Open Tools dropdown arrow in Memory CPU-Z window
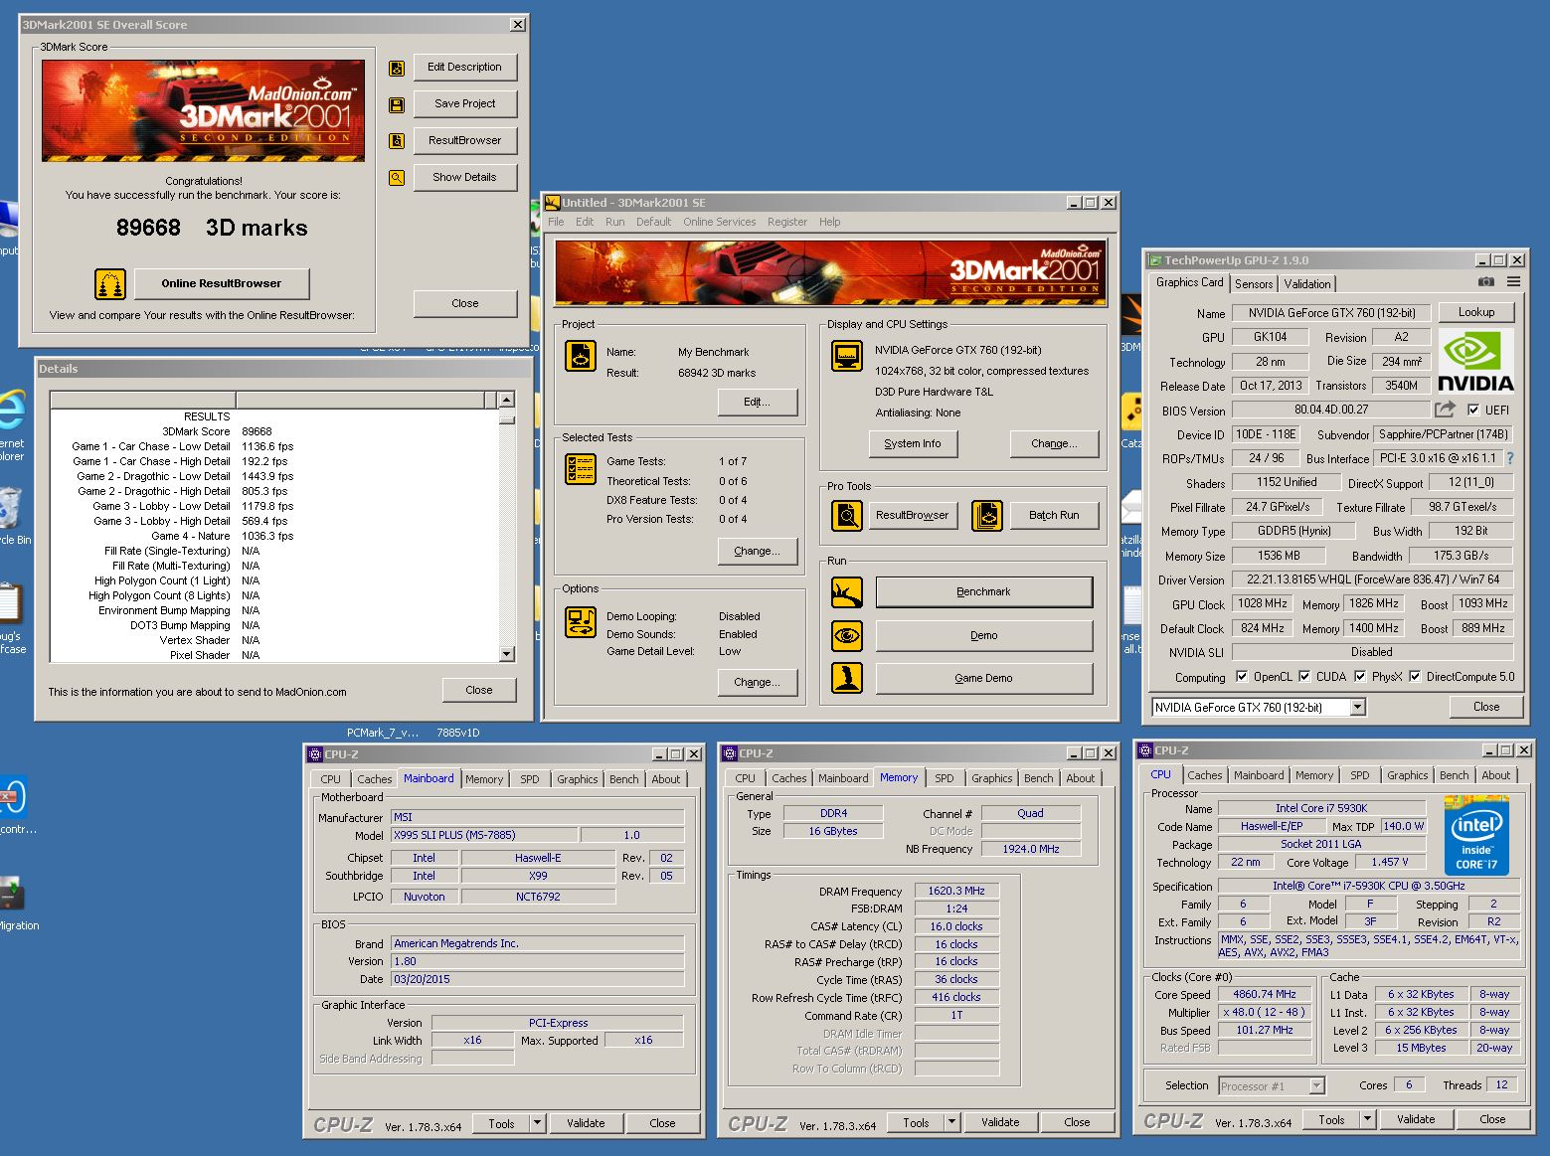1550x1156 pixels. (951, 1122)
